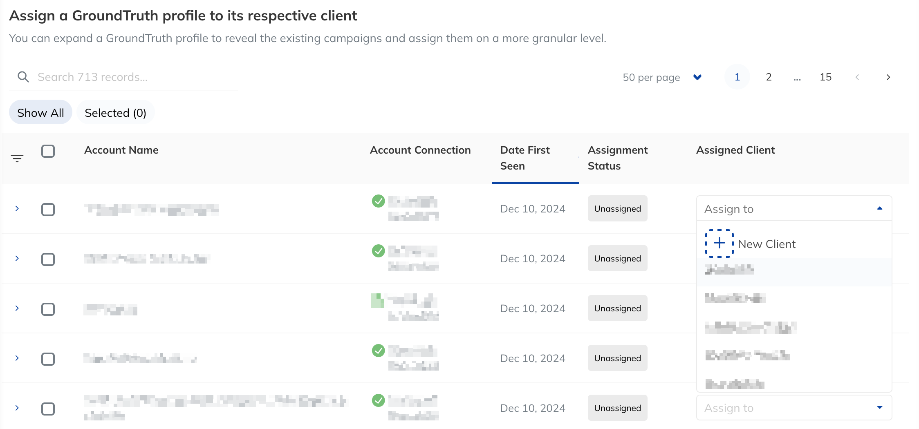919x429 pixels.
Task: Sort by Account Name column header
Action: pos(121,150)
